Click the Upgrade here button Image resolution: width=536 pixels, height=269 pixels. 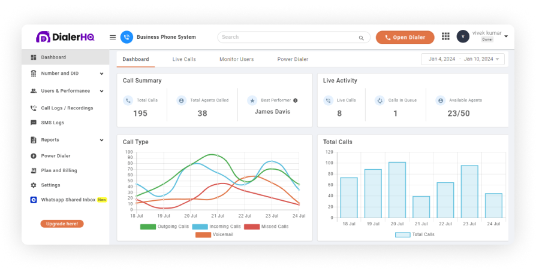point(62,224)
